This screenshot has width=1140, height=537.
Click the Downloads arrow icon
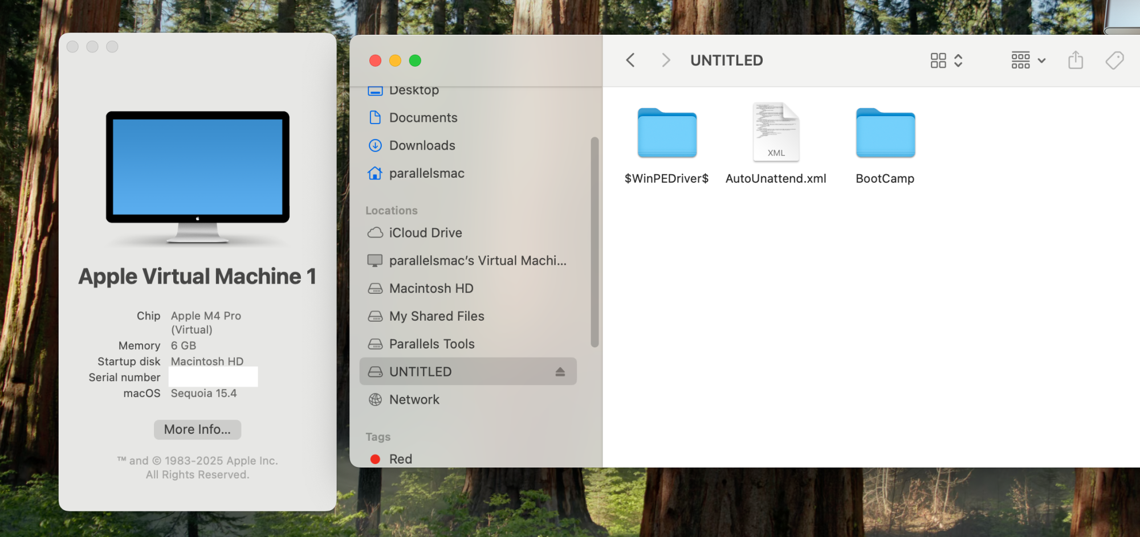pos(375,146)
